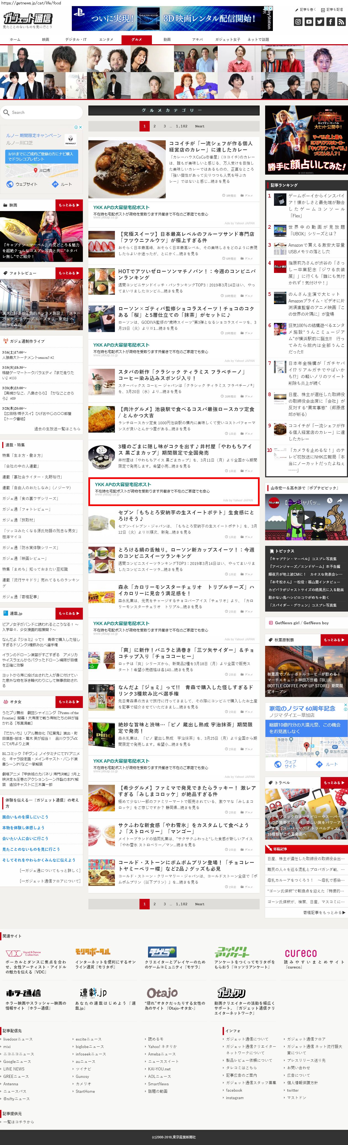Image resolution: width=348 pixels, height=1145 pixels.
Task: Click もっとみる in the オタ女 section
Action: [x=69, y=702]
